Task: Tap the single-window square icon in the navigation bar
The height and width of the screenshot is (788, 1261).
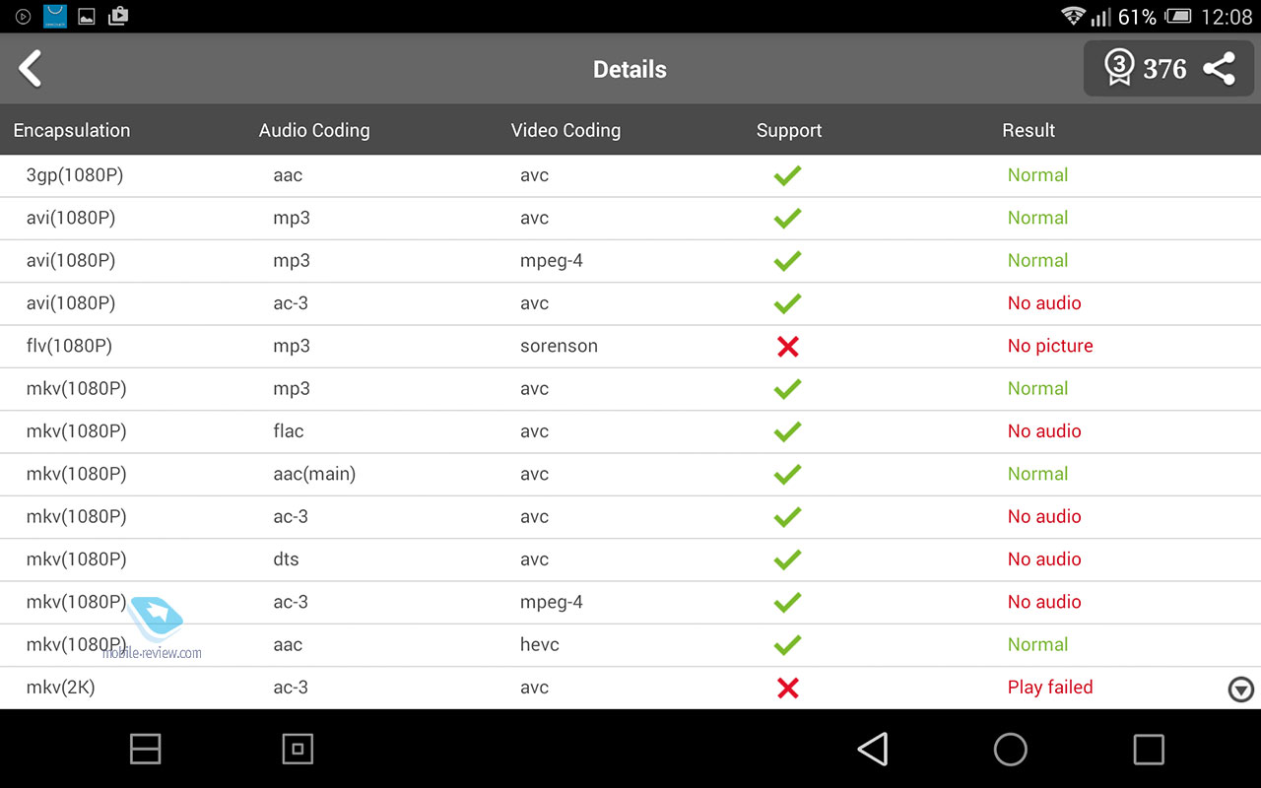Action: [x=298, y=750]
